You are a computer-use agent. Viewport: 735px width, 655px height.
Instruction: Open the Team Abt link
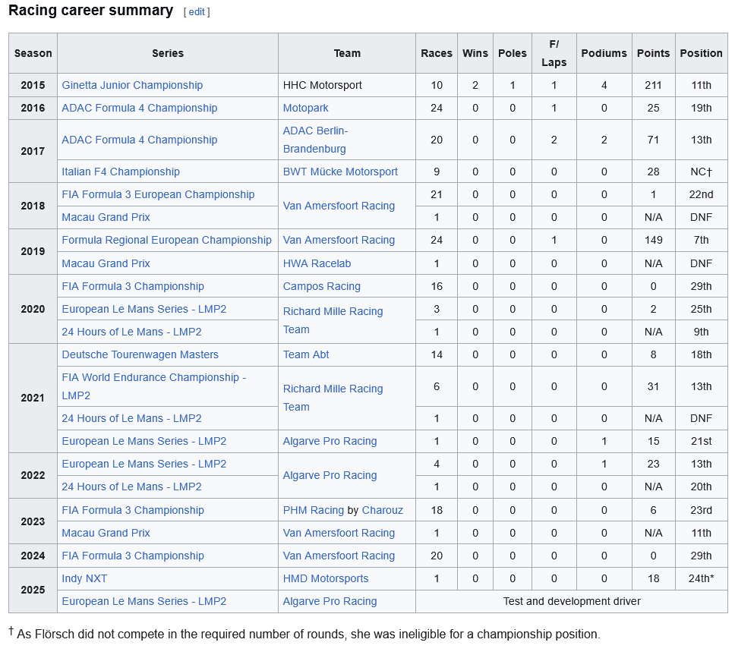(306, 354)
